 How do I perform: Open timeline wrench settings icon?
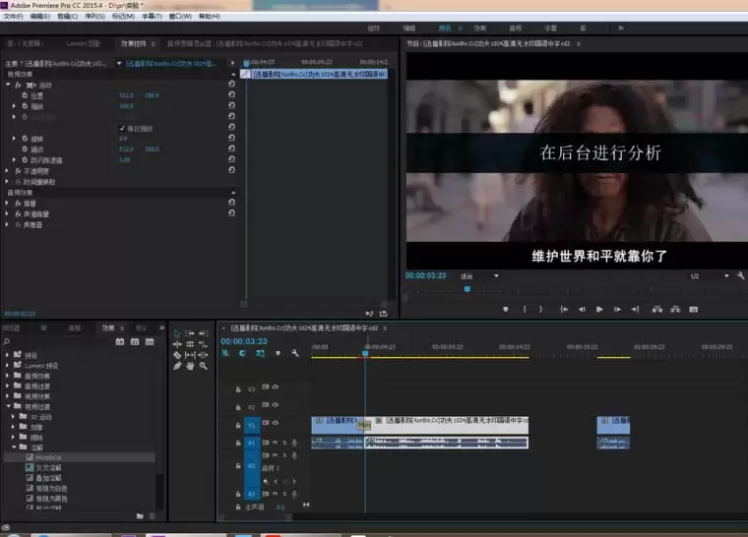tap(293, 353)
